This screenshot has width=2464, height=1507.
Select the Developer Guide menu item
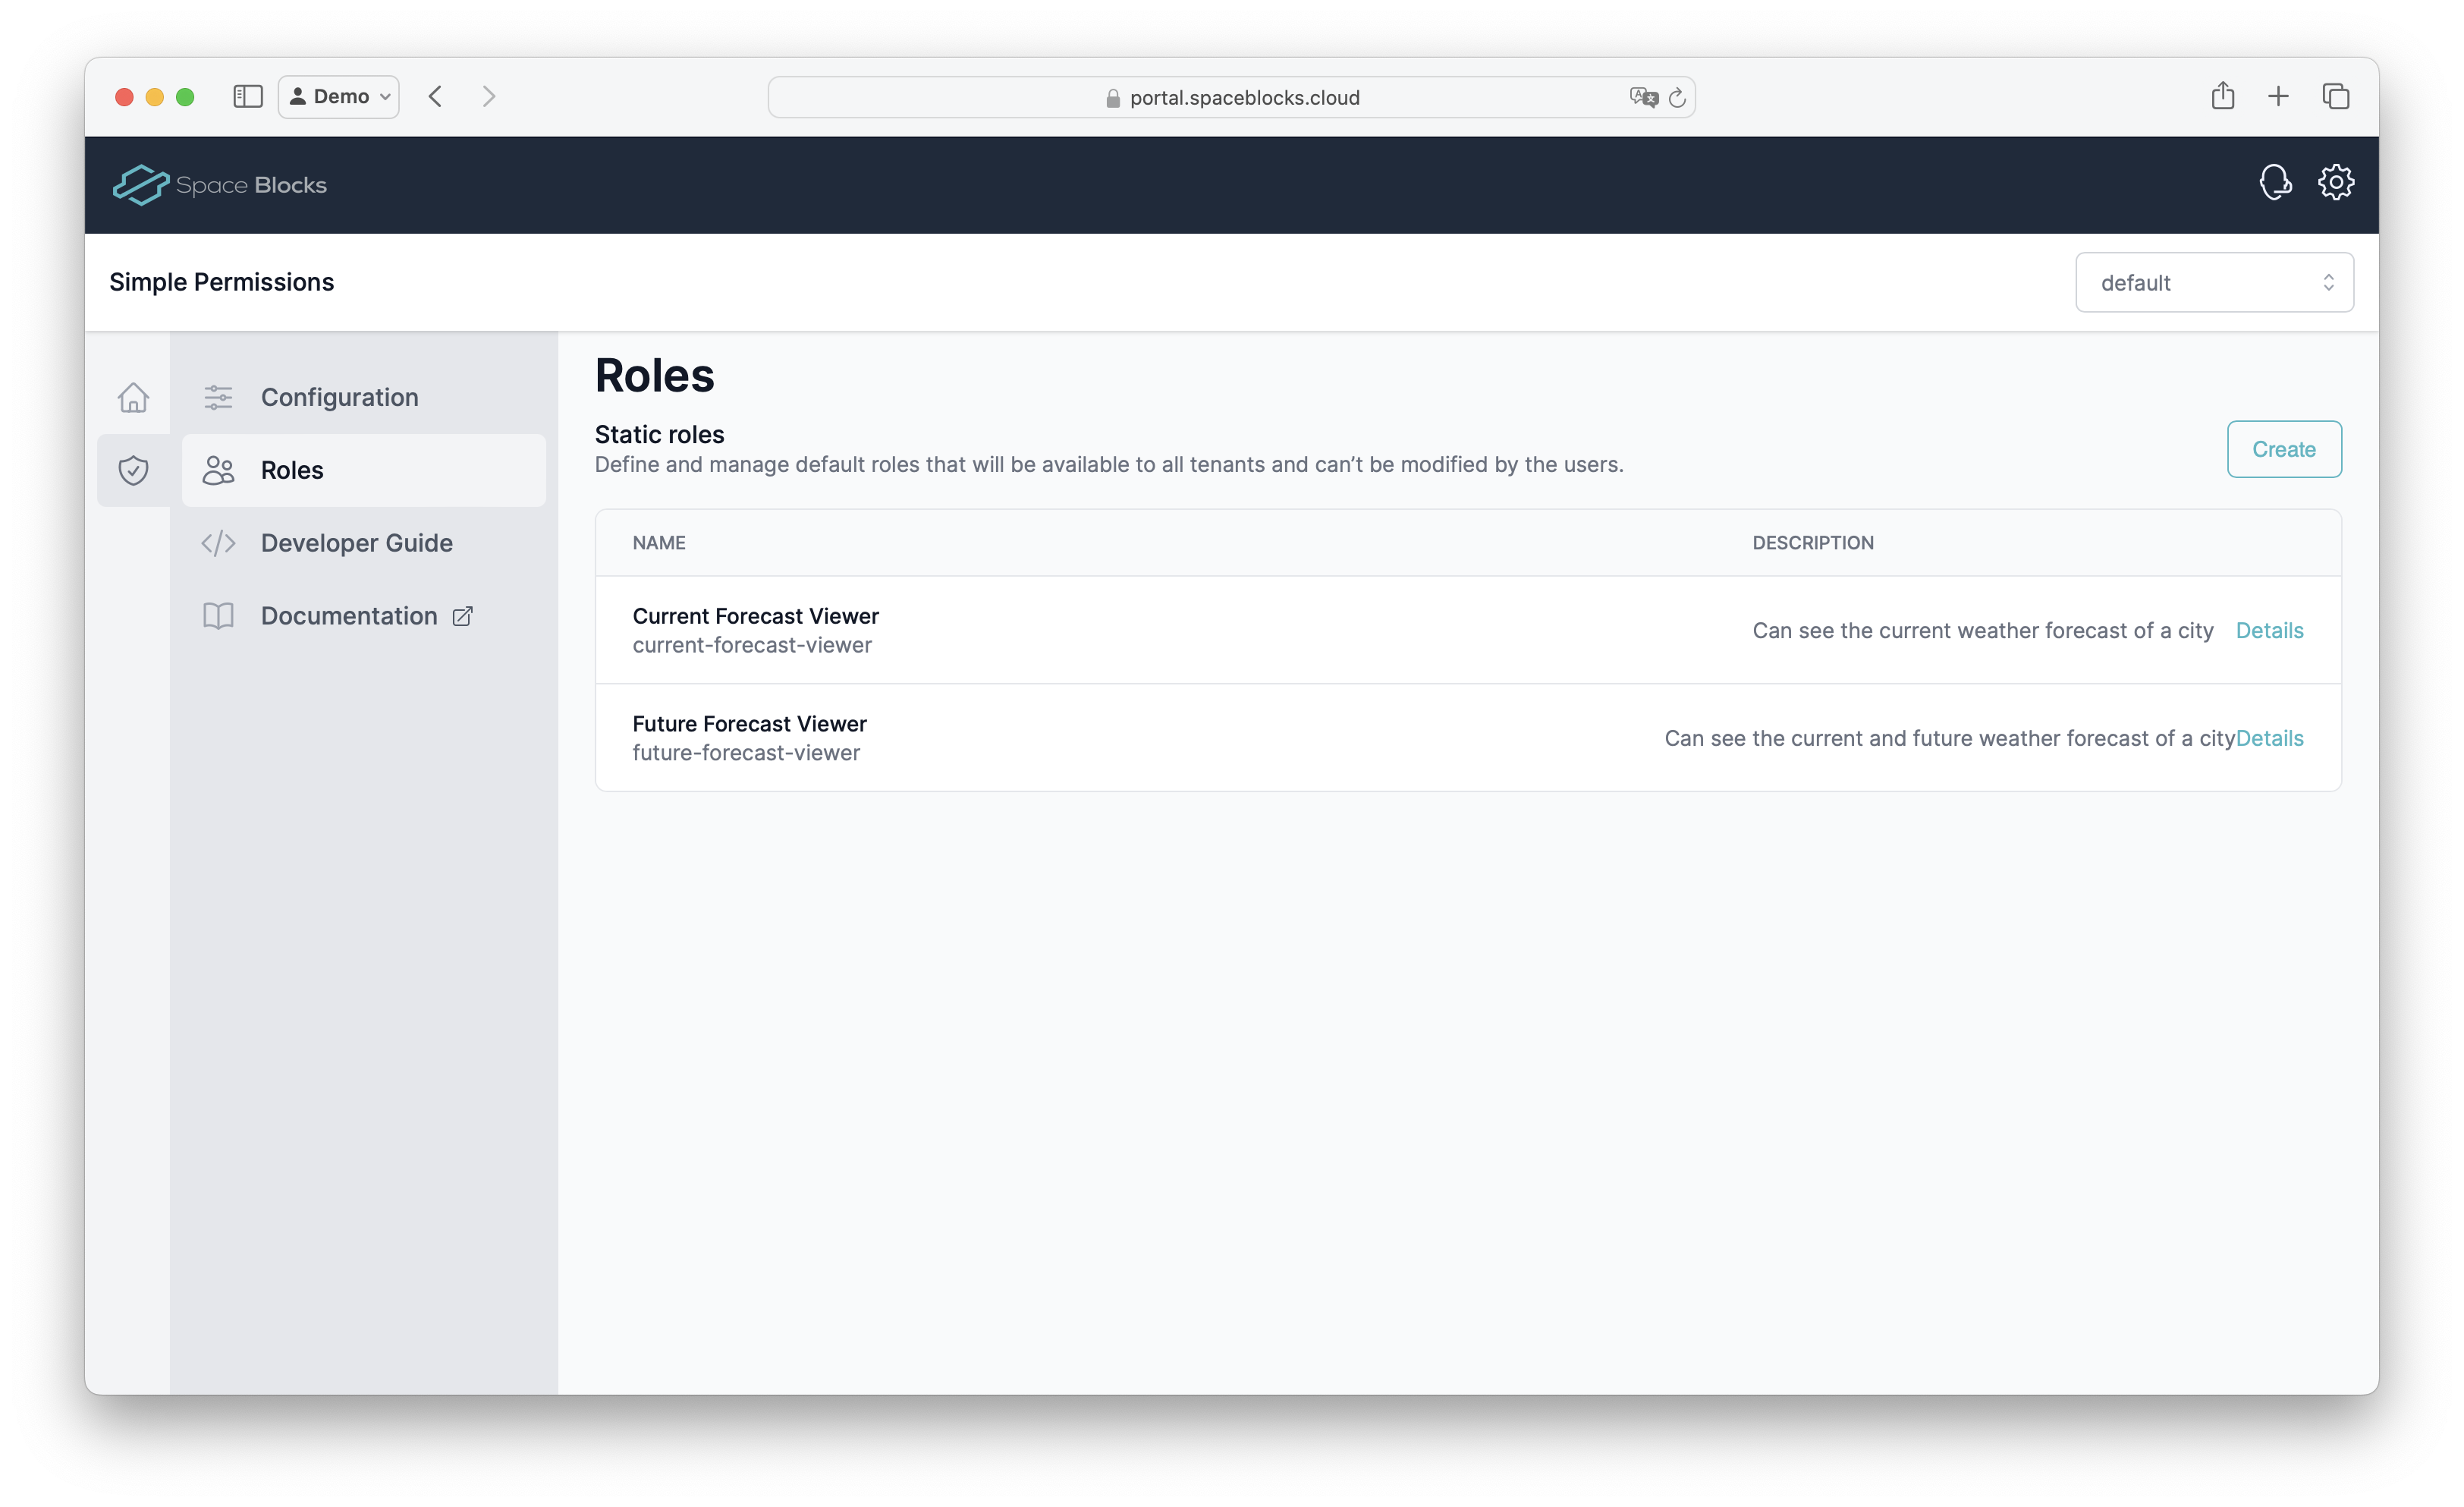point(356,543)
